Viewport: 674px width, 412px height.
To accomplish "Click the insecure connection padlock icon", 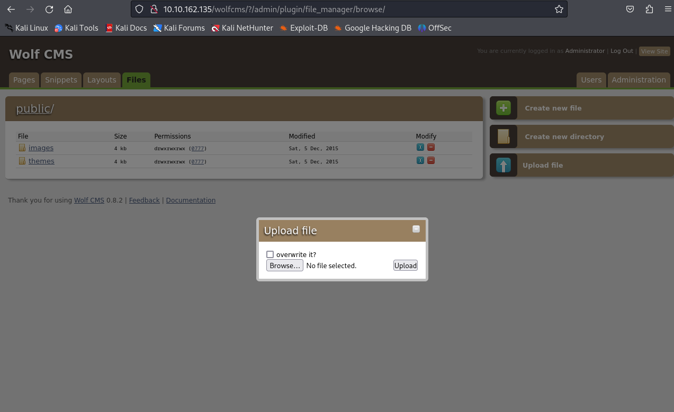I will tap(154, 9).
